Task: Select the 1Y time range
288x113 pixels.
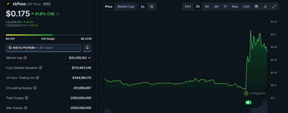Action: [225, 7]
